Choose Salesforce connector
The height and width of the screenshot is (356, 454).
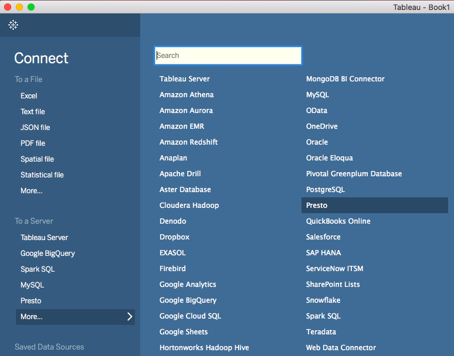click(323, 237)
